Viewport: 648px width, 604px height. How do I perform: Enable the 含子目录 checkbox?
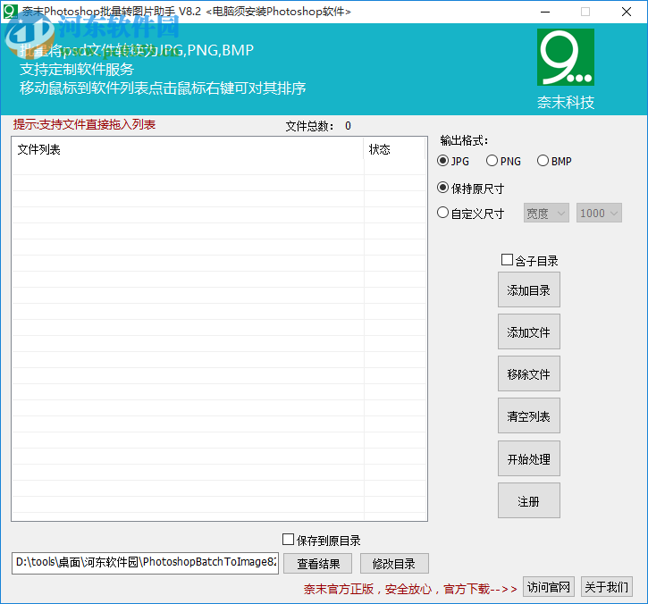pos(529,260)
